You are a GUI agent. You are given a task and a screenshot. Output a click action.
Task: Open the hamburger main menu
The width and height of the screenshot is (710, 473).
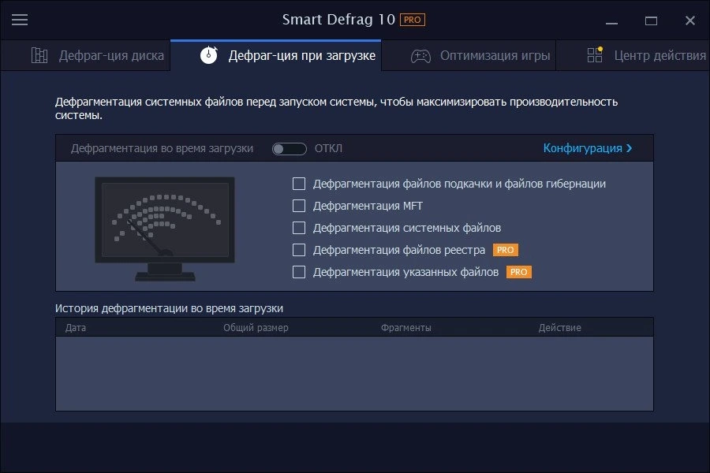point(20,20)
